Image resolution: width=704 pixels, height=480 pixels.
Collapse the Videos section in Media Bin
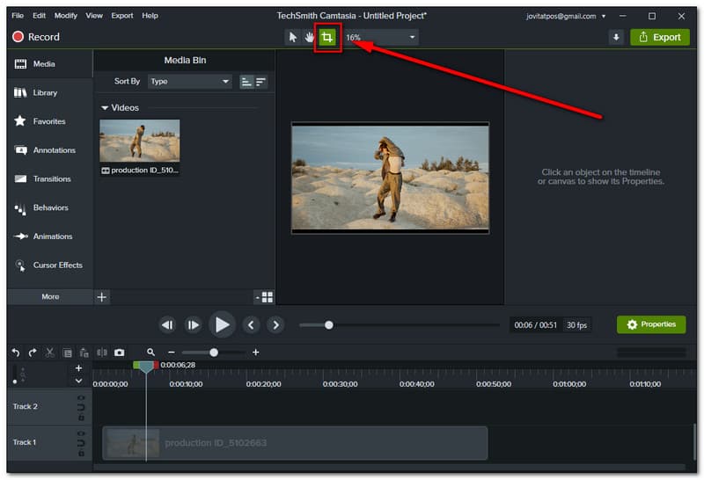coord(106,108)
